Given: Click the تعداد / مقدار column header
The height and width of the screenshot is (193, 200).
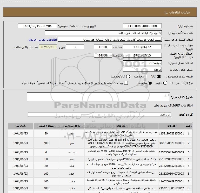Looking at the screenshot, I should (46, 126).
